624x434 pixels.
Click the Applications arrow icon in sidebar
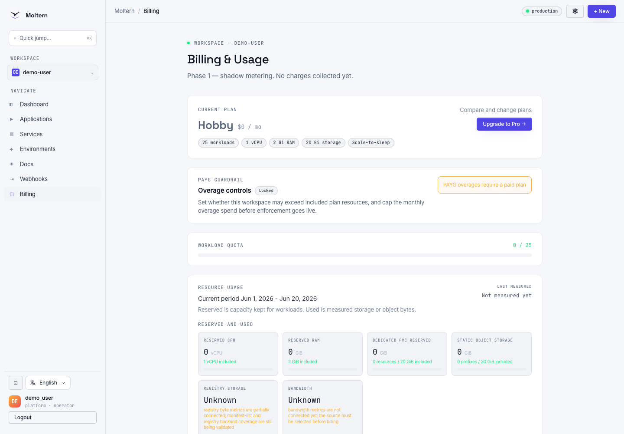12,119
